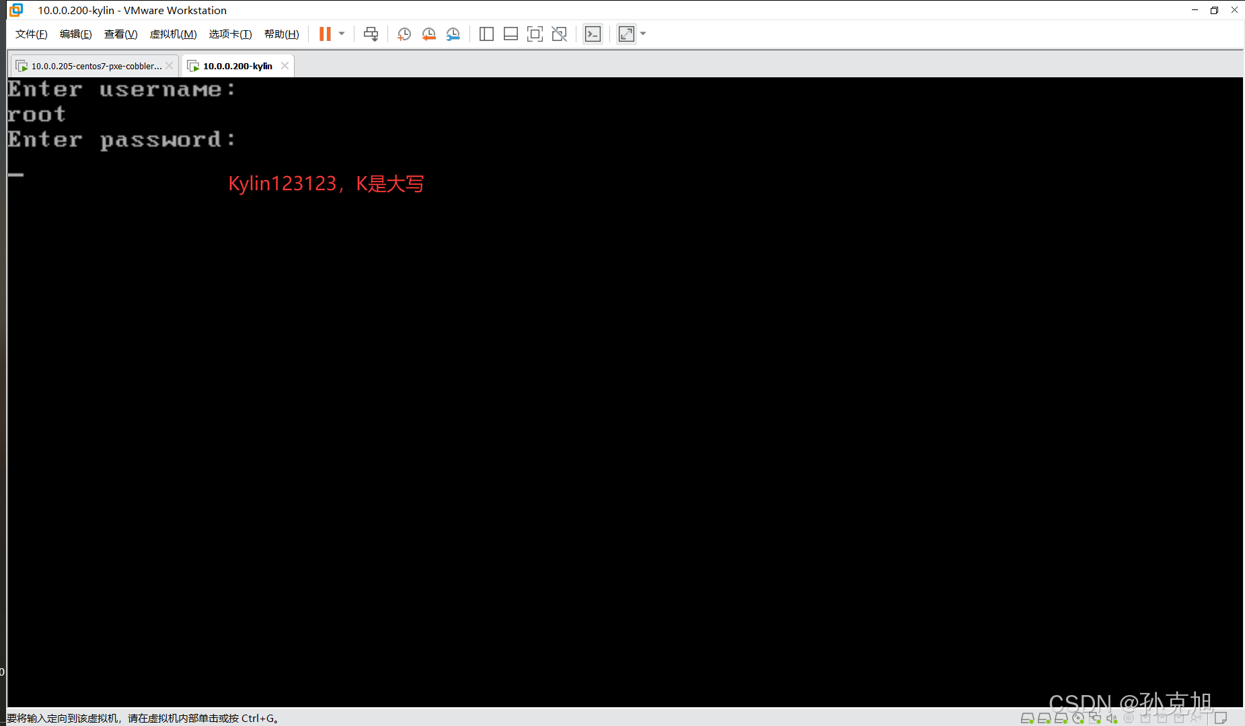Enter full screen mode
Viewport: 1245px width, 726px height.
coord(535,34)
